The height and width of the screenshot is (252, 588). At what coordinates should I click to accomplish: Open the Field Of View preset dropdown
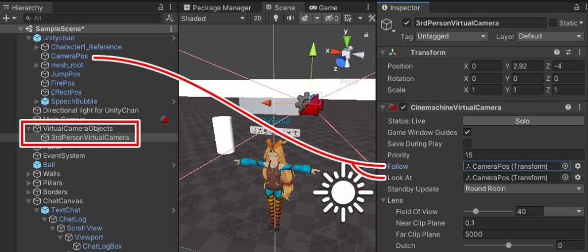tap(564, 211)
